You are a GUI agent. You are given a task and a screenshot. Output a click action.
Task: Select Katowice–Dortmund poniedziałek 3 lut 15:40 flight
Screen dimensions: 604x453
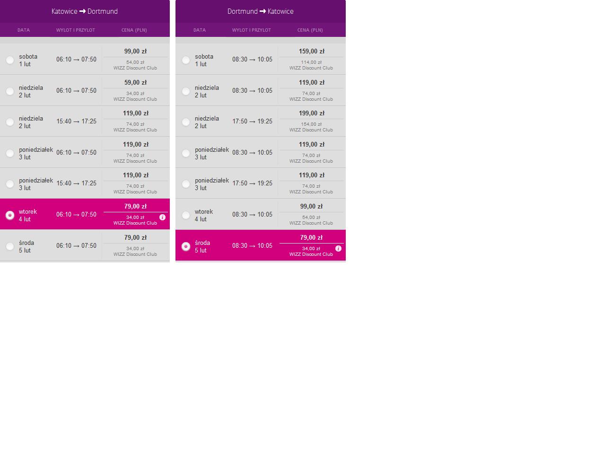[10, 184]
